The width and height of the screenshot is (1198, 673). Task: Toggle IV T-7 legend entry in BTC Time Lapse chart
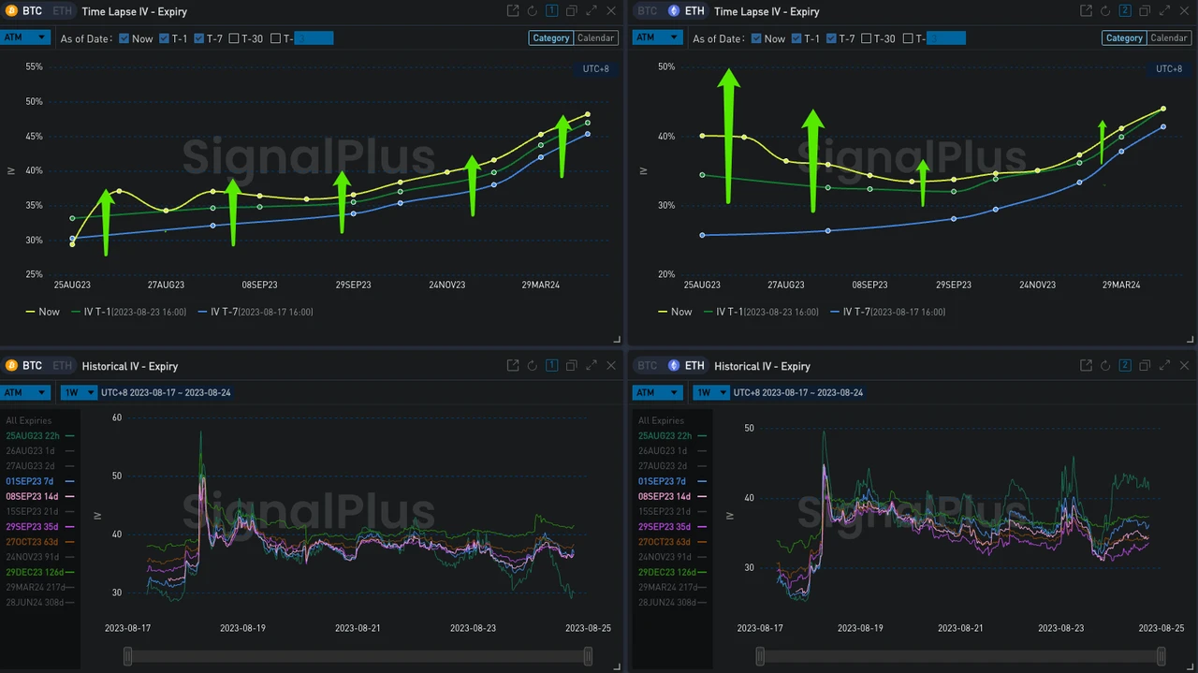point(256,312)
